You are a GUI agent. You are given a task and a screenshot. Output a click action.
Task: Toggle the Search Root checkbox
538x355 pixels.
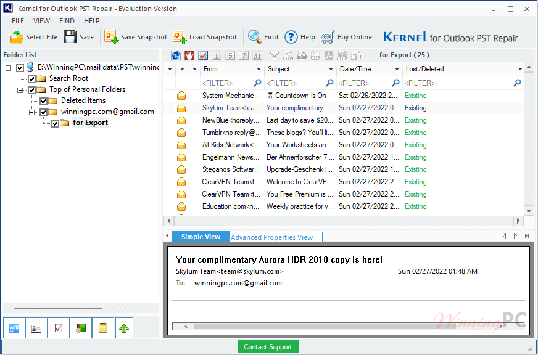[31, 79]
